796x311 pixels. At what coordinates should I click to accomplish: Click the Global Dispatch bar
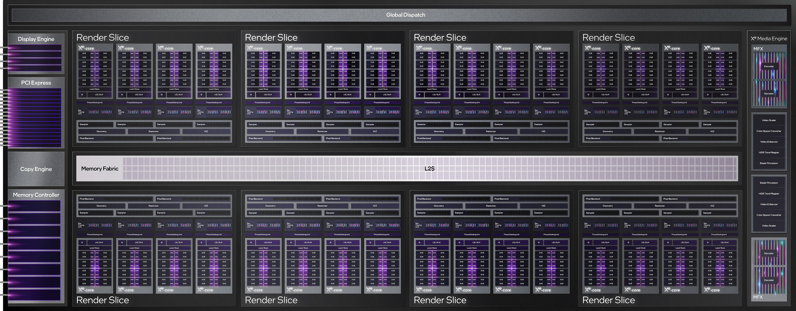tap(405, 15)
